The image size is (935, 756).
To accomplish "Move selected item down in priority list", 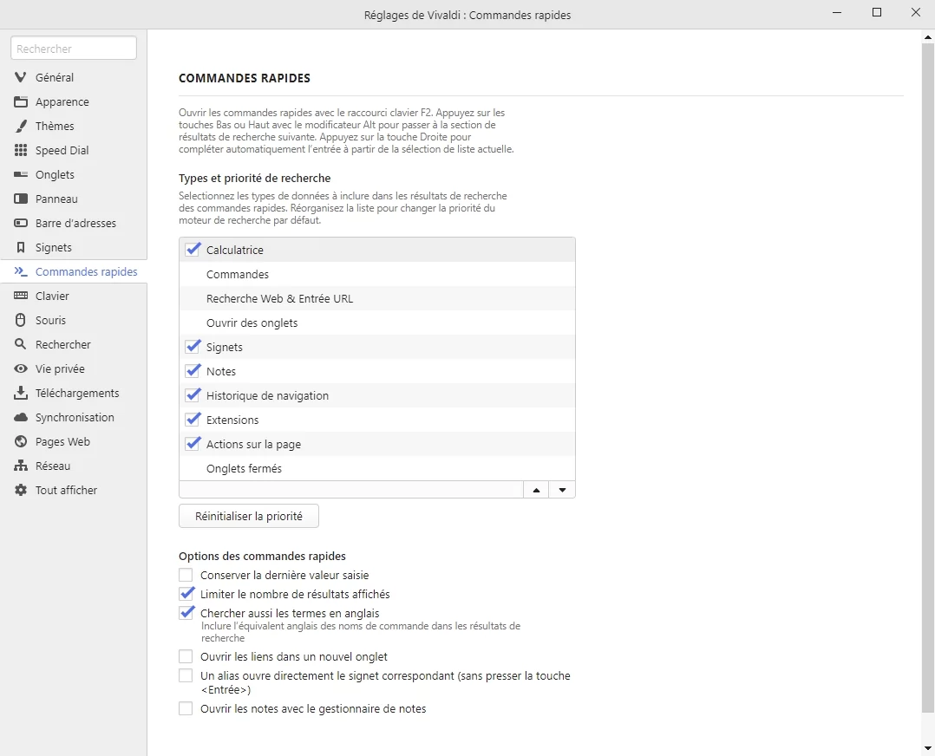I will coord(562,490).
